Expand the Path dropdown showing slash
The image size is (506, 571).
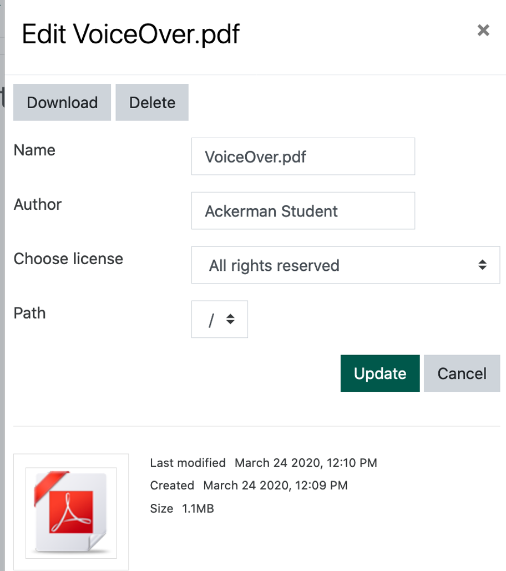tap(219, 319)
